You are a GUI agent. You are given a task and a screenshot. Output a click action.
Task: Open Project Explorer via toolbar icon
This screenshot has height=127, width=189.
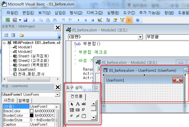pos(108,20)
